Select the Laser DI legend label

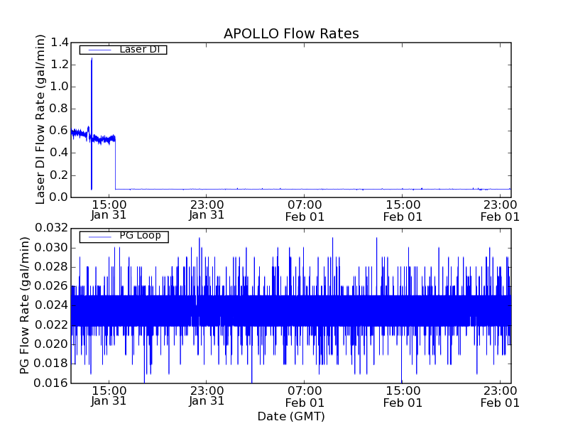tap(139, 50)
